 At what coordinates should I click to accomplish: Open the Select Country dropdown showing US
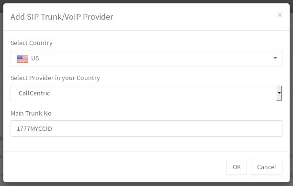tap(146, 58)
